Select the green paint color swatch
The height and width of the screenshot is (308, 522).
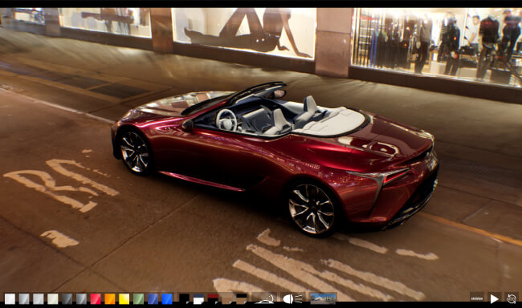point(138,298)
